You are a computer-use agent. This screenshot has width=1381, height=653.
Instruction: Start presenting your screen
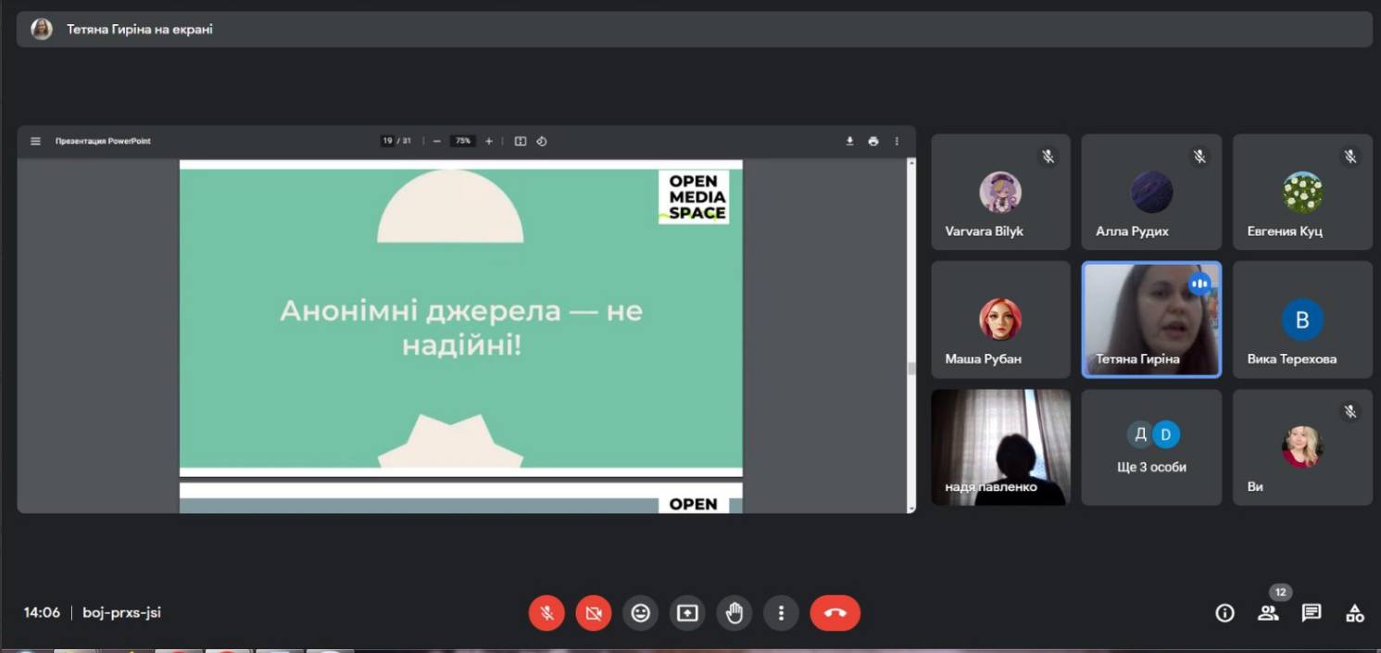687,613
